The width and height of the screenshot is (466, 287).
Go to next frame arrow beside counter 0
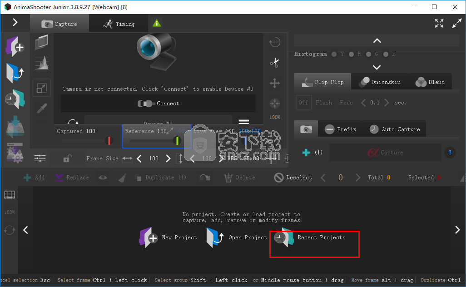(358, 178)
